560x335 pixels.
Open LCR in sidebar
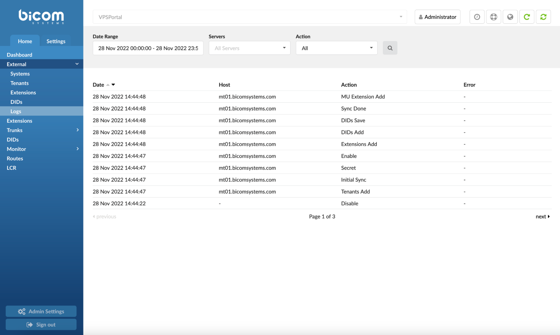point(41,167)
